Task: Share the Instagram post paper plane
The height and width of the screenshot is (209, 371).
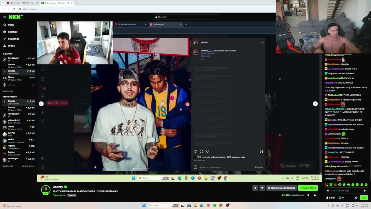Action: pos(207,152)
